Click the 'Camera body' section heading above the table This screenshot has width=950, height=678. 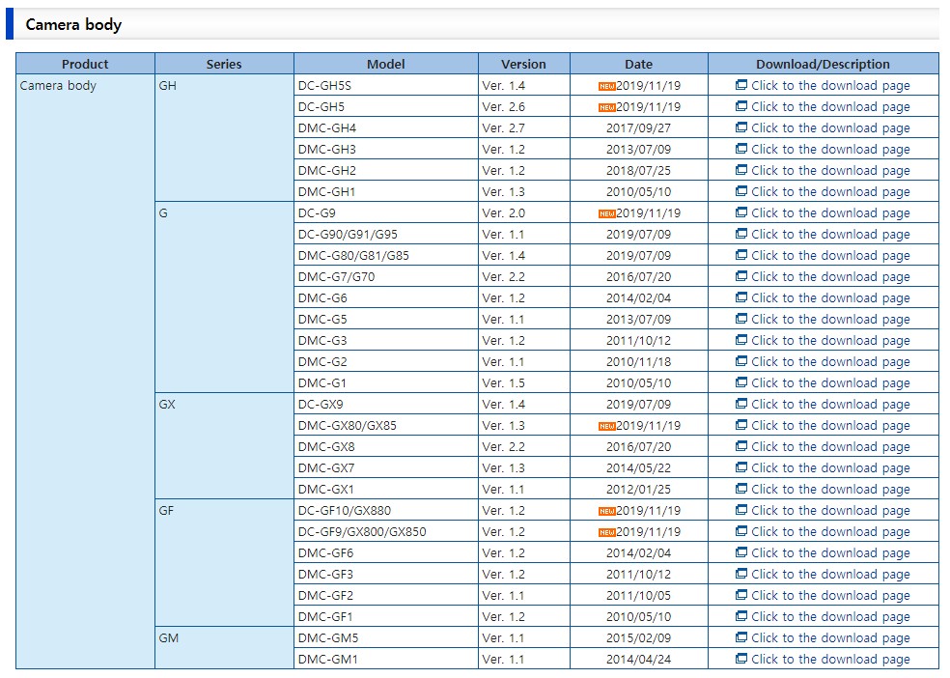pyautogui.click(x=73, y=24)
